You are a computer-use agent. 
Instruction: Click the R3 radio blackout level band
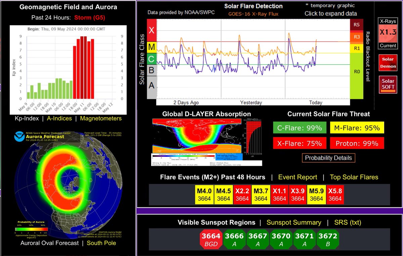tap(356, 37)
